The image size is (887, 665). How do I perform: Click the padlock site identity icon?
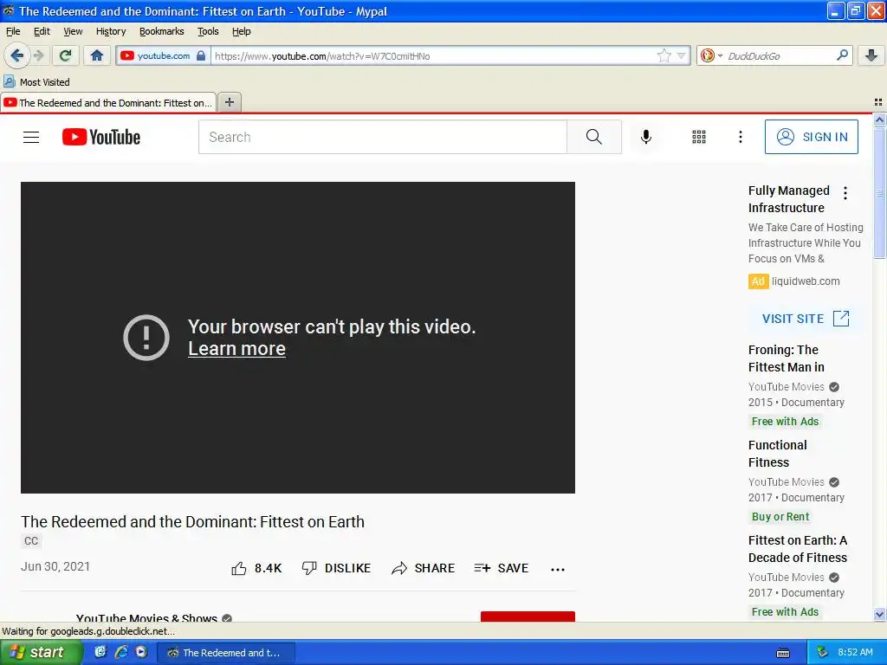(x=201, y=55)
